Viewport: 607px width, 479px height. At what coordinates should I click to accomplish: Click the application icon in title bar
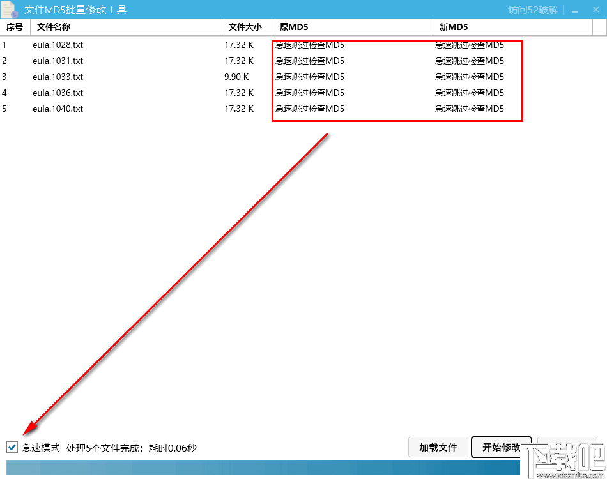point(9,9)
